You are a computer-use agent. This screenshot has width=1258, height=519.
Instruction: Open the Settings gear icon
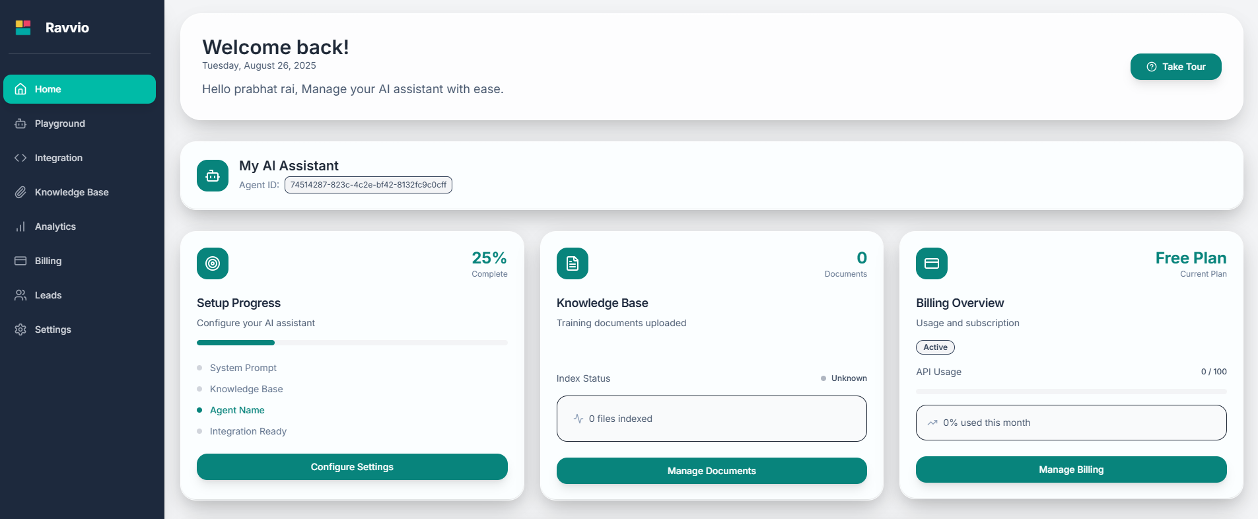tap(20, 329)
